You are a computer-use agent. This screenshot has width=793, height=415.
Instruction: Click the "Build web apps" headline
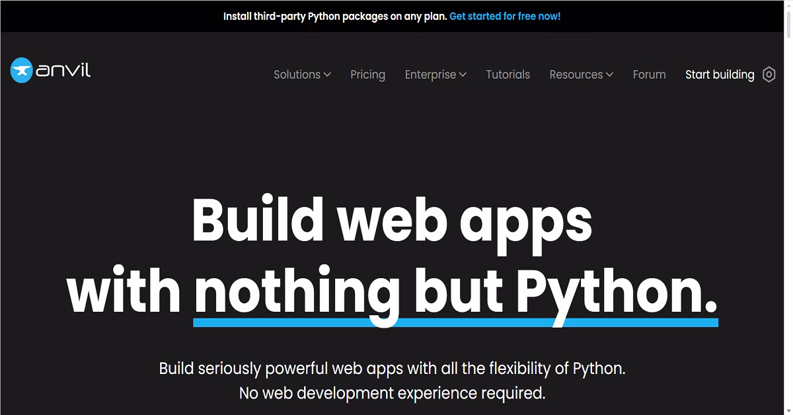tap(392, 220)
